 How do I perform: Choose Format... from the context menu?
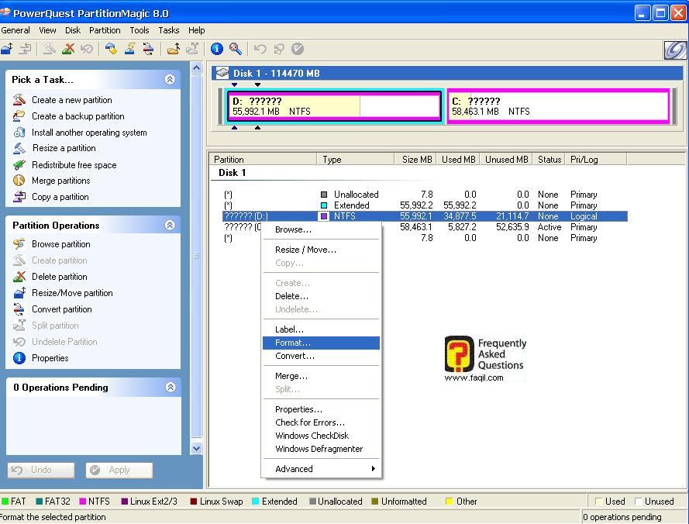coord(293,343)
